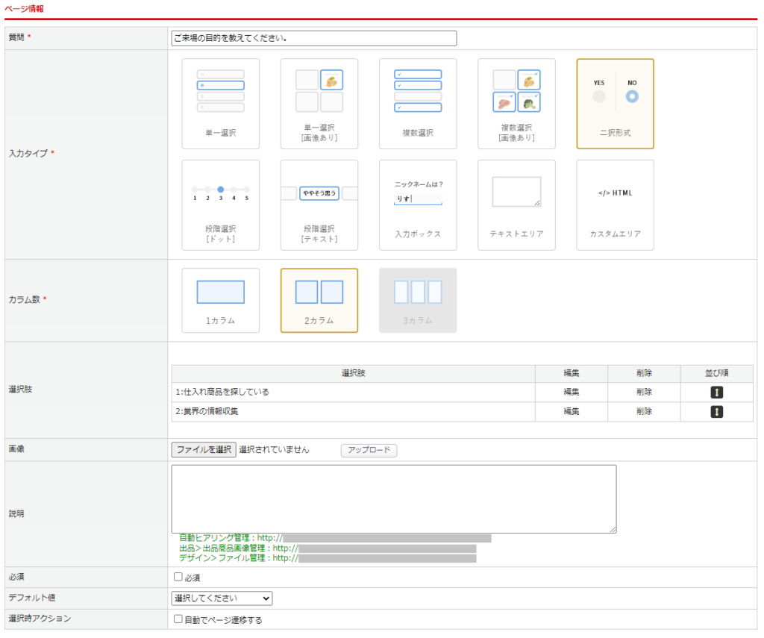Image resolution: width=764 pixels, height=638 pixels.
Task: Select the 単一選択 input type tile
Action: [x=220, y=104]
